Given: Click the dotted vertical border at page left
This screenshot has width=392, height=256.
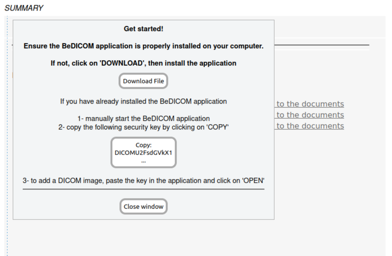Looking at the screenshot, I should pos(7,153).
